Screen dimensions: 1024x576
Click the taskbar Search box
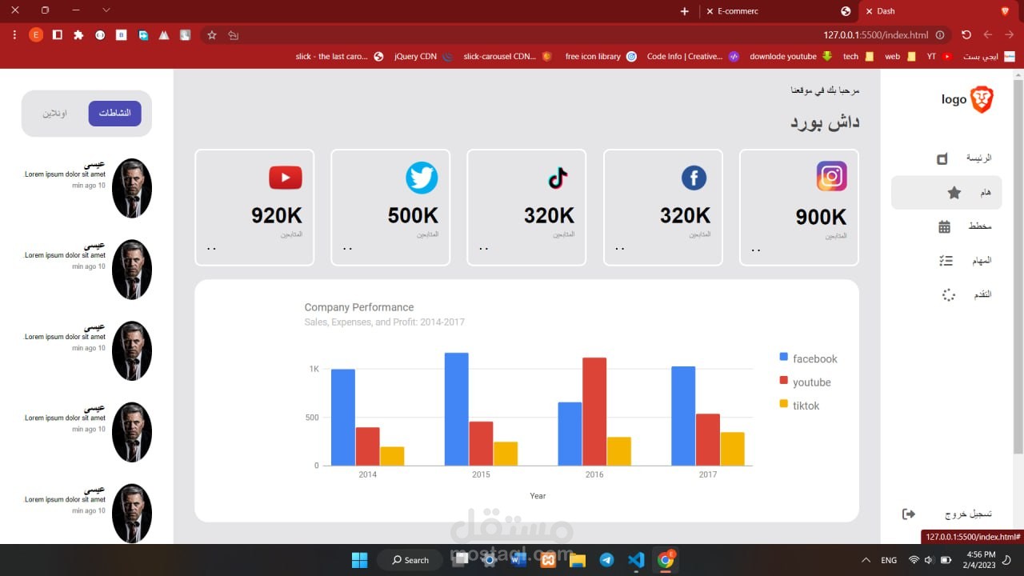[x=410, y=560]
